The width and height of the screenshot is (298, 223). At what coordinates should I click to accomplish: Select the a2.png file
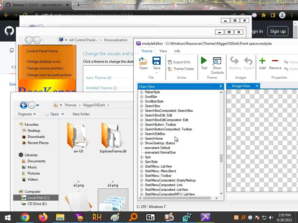coord(79,185)
